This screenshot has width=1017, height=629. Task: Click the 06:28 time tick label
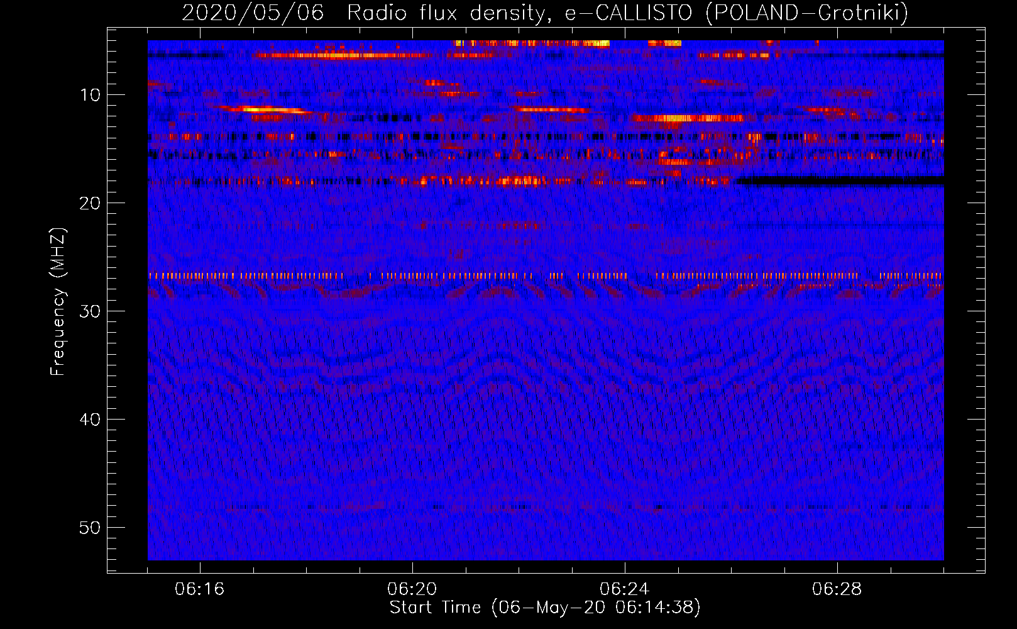pyautogui.click(x=837, y=589)
